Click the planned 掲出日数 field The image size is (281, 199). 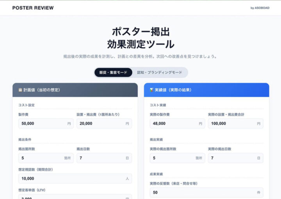[x=104, y=158]
